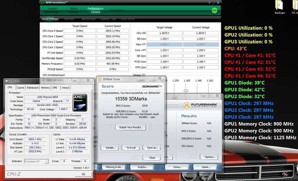Viewport: 298px width, 181px height.
Task: Click Save as button in 3DMark Score
Action: (x=152, y=148)
